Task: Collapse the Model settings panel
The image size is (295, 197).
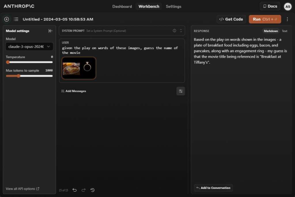Action: click(50, 31)
